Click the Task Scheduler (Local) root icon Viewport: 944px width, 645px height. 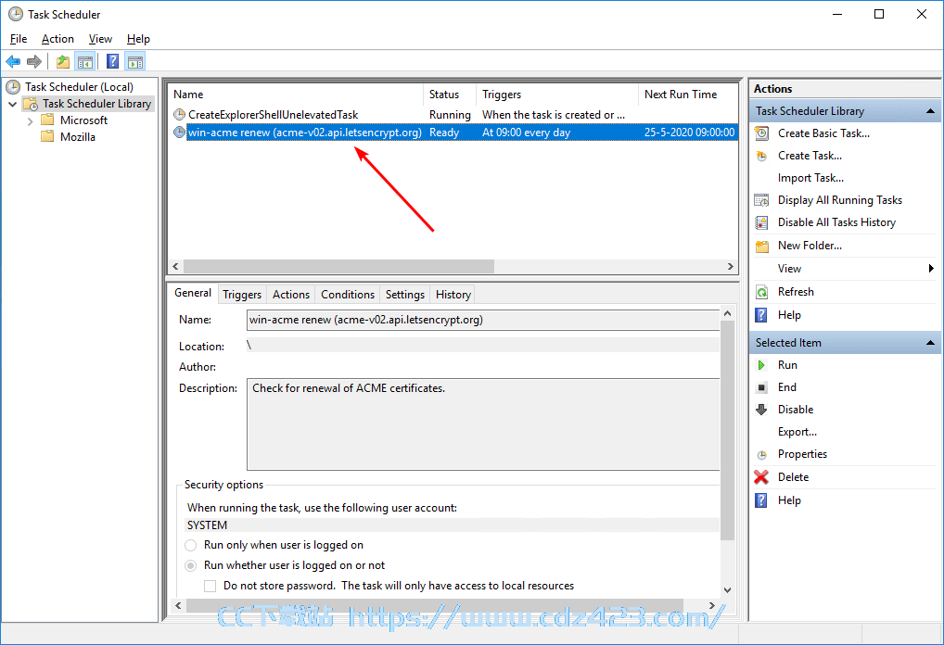13,86
